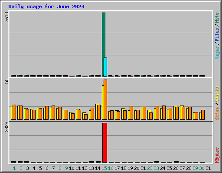Click the orange Sites bar for day 7

coord(53,112)
